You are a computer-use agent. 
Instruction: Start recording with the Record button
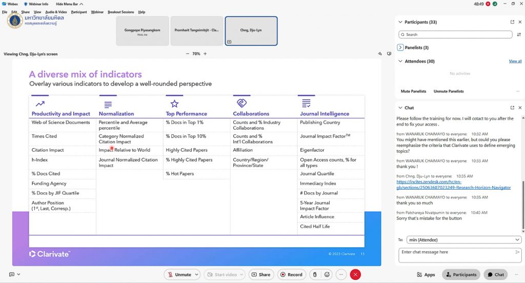[x=290, y=274]
